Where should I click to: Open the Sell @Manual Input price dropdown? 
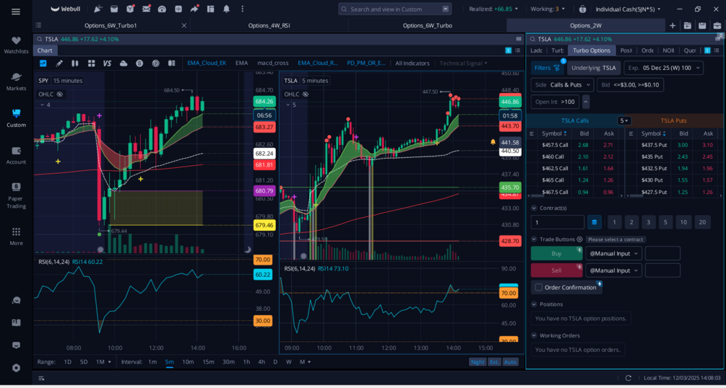click(x=613, y=270)
